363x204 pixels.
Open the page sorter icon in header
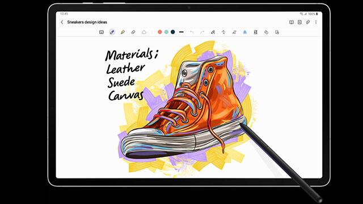pos(299,22)
